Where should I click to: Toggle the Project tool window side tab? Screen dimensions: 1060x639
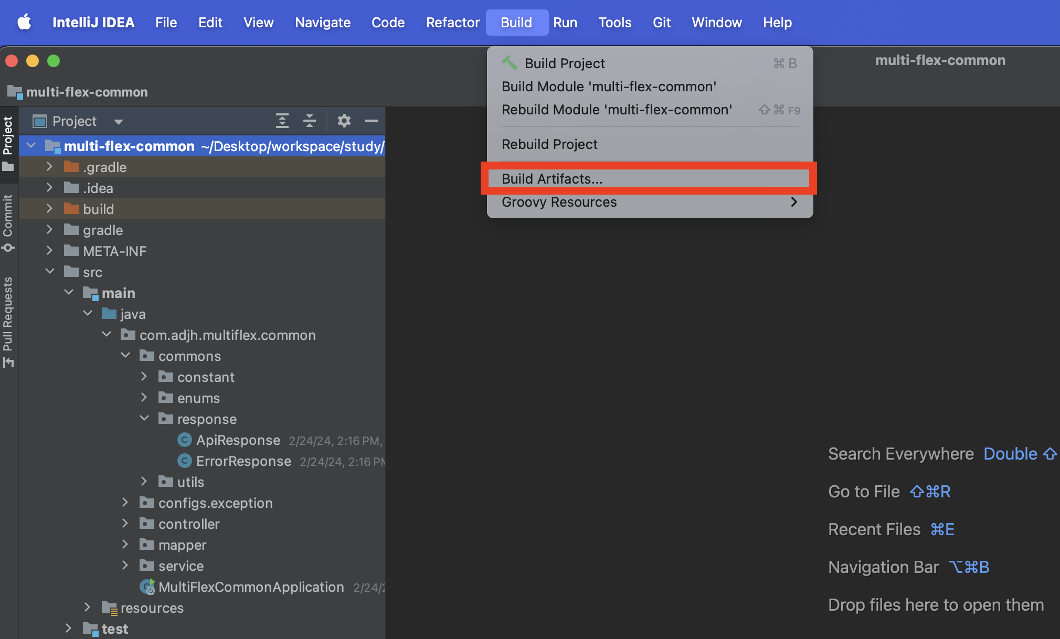(8, 143)
